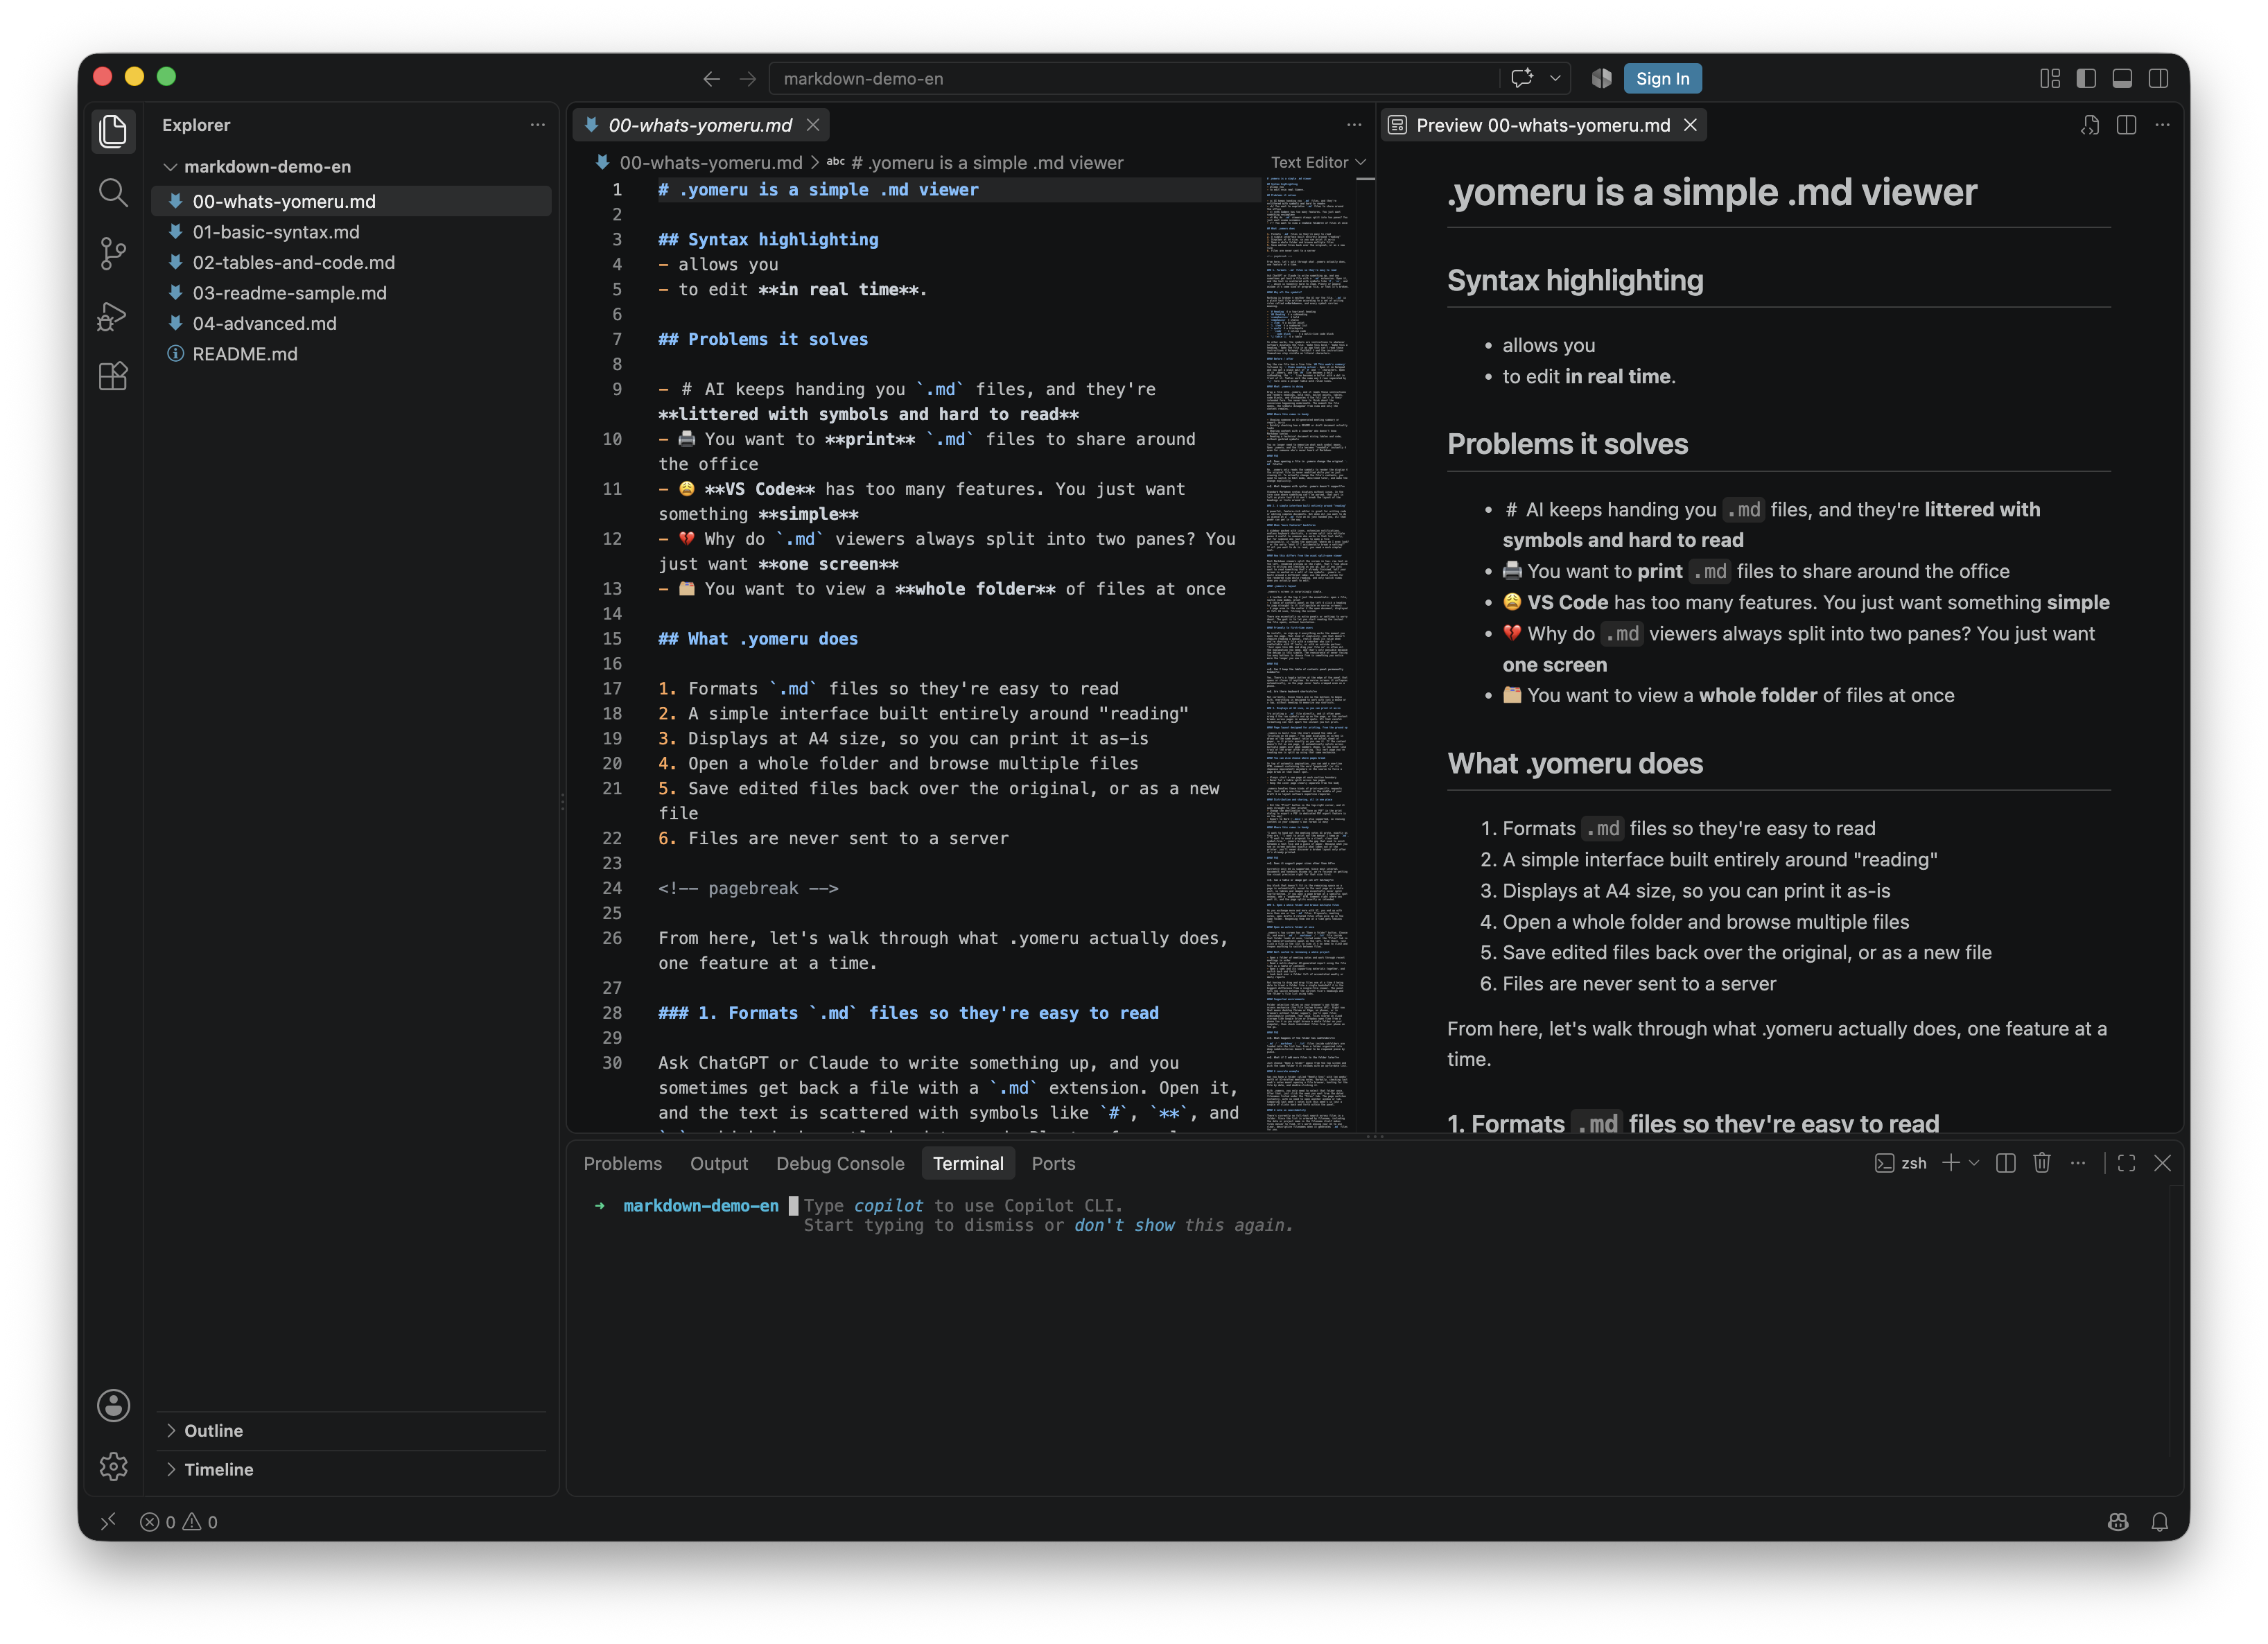Show source from the preview toolbar

[2090, 125]
